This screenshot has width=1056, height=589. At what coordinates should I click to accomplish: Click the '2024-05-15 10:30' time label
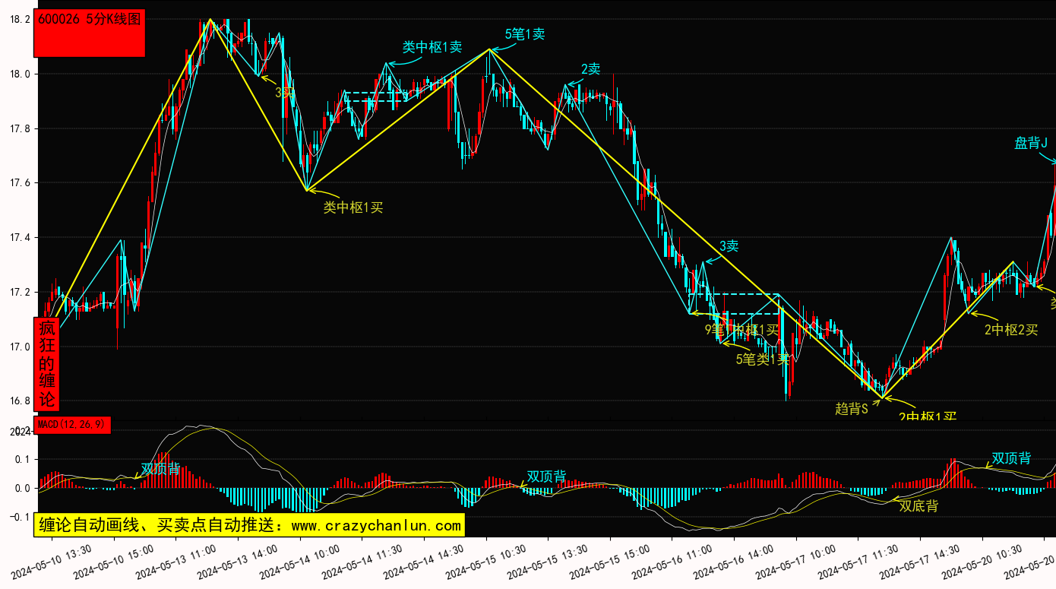click(486, 562)
